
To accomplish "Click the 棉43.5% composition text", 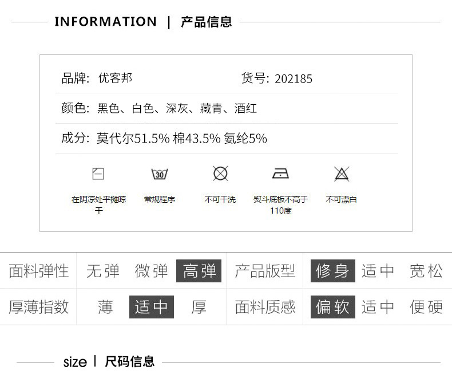I will tap(197, 139).
